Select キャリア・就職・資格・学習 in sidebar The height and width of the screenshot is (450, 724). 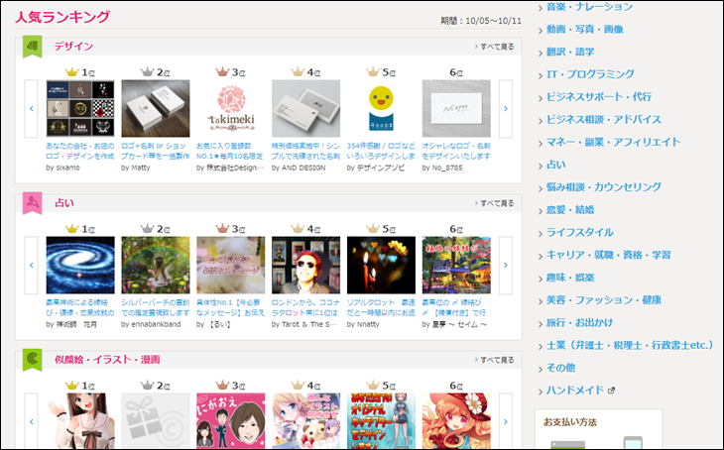pos(609,255)
